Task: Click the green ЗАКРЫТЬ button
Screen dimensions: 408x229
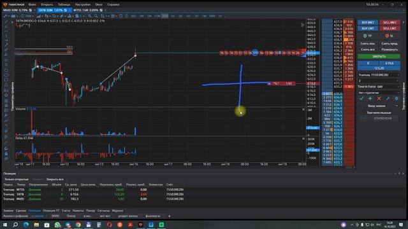Action: click(x=379, y=57)
